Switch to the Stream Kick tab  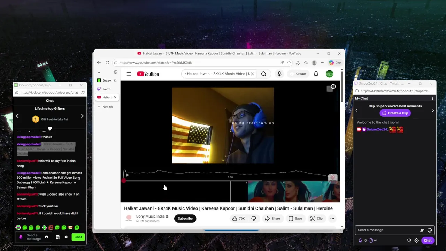point(107,81)
